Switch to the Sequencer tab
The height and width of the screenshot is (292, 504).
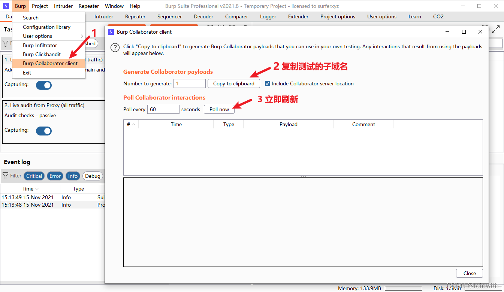170,16
